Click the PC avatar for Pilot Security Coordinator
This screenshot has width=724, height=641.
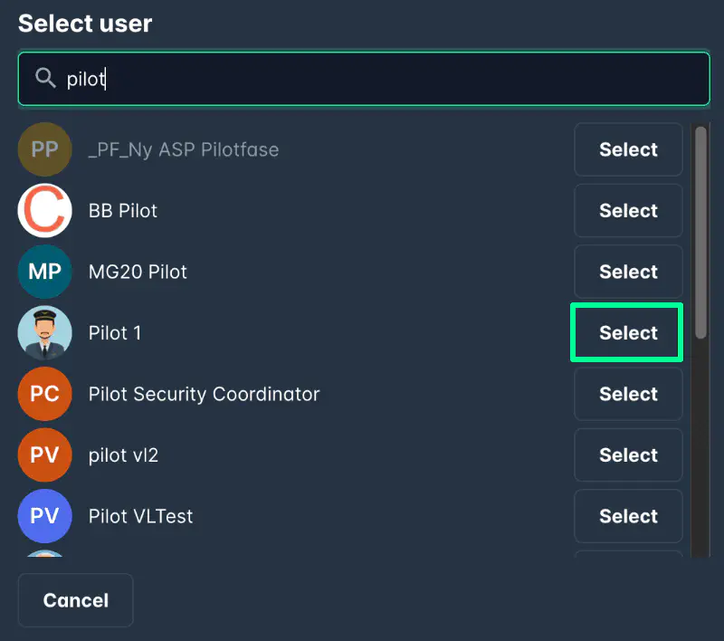coord(44,394)
